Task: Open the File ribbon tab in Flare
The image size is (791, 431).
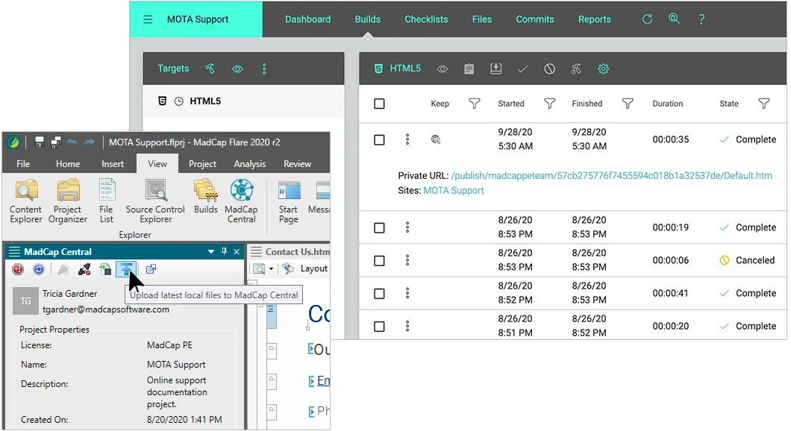Action: [23, 164]
